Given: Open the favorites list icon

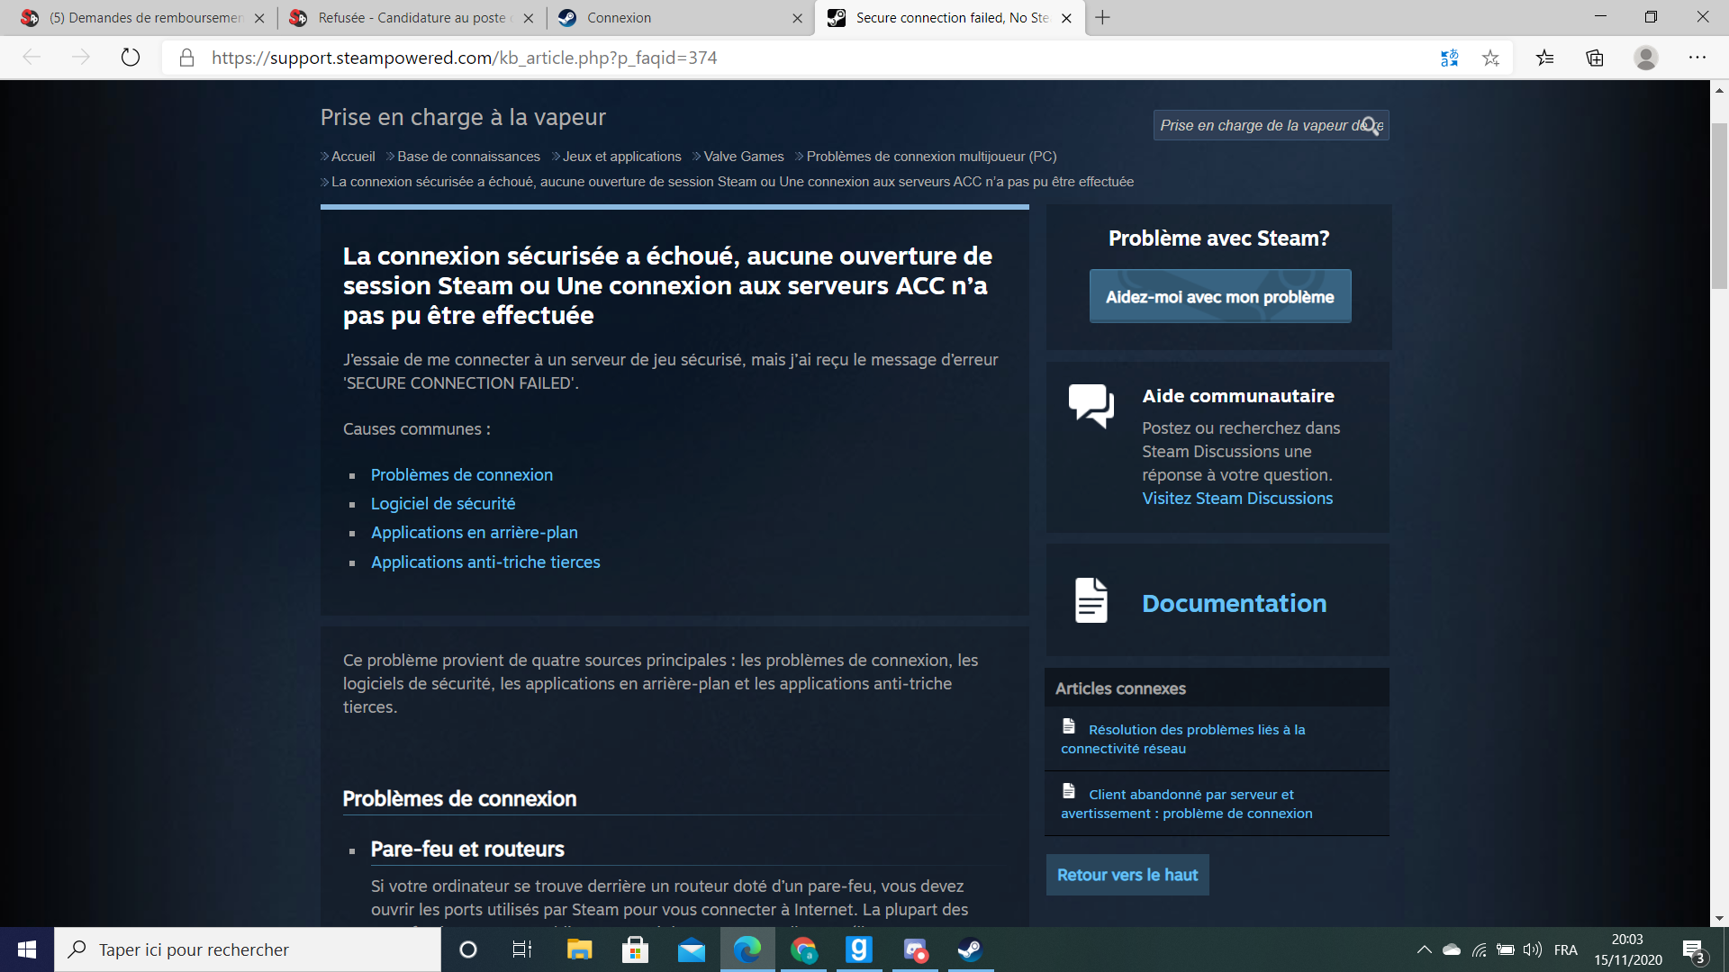Looking at the screenshot, I should pyautogui.click(x=1545, y=58).
